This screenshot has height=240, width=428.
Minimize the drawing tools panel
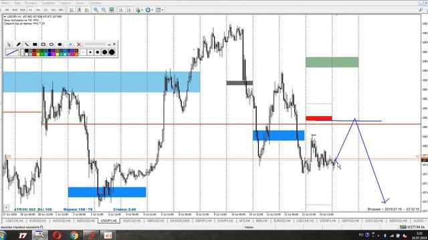(x=109, y=44)
